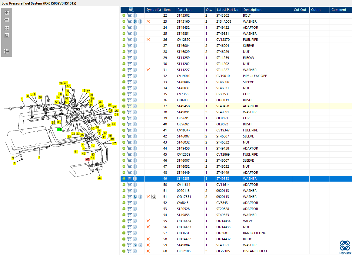
Task: Add item 22 BOLT to shopping cart
Action: (x=129, y=15)
